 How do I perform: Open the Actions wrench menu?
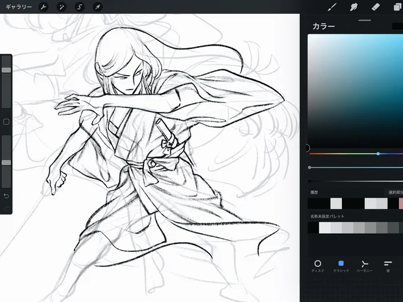point(43,7)
